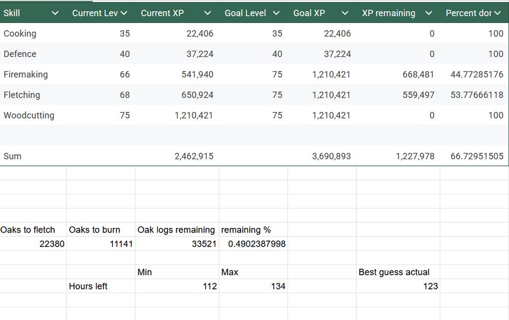Click Fletching percent 53.77666118
The image size is (509, 320).
[x=477, y=95]
